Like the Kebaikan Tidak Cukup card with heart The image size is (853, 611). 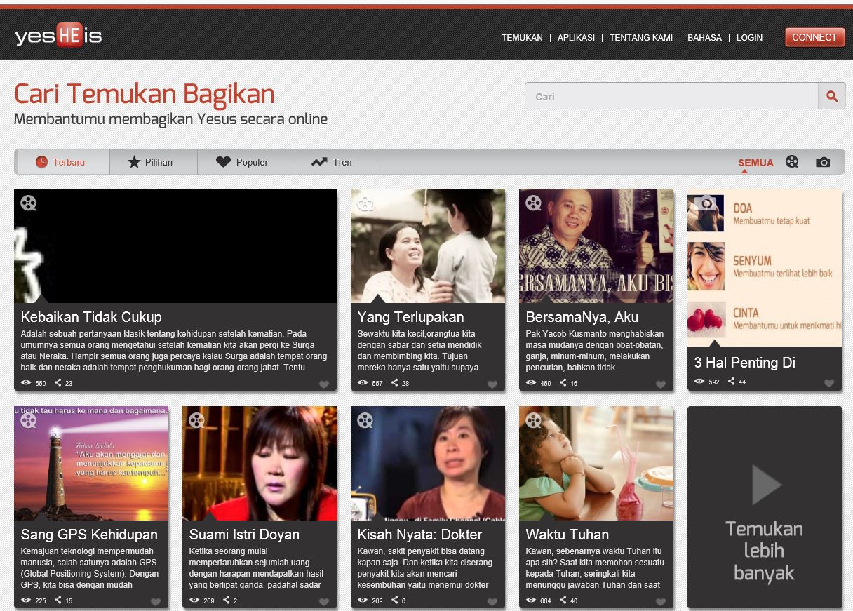(323, 384)
